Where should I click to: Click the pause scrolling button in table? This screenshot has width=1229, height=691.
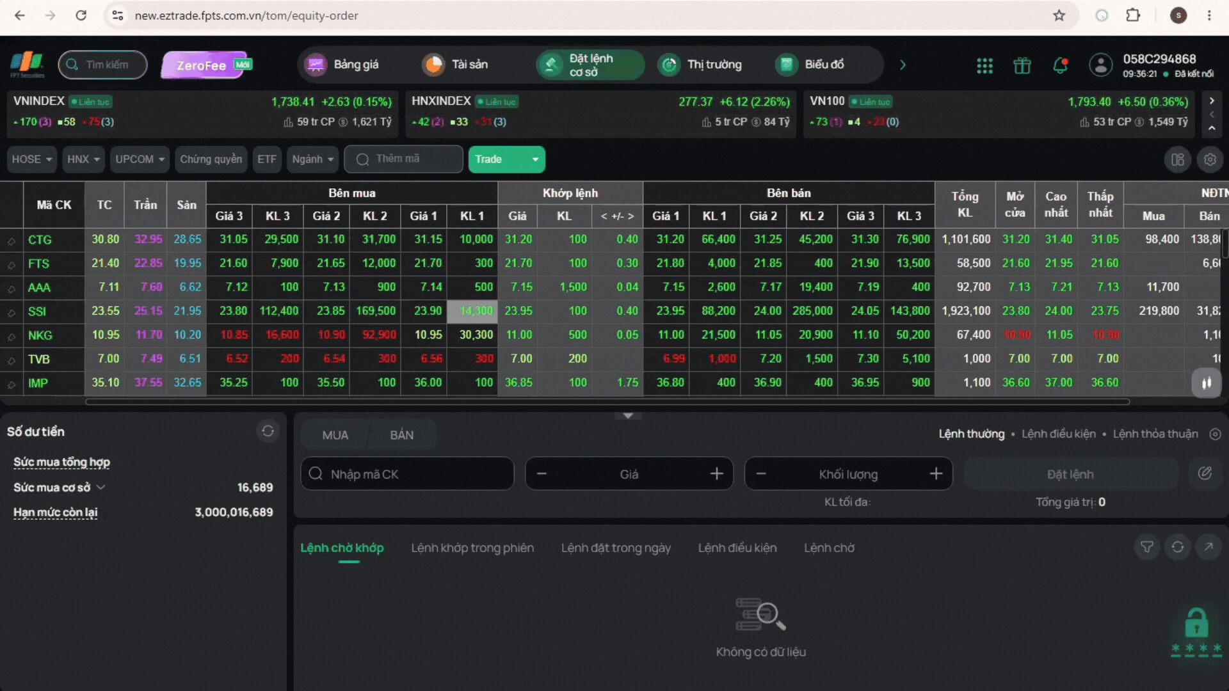pos(1207,383)
